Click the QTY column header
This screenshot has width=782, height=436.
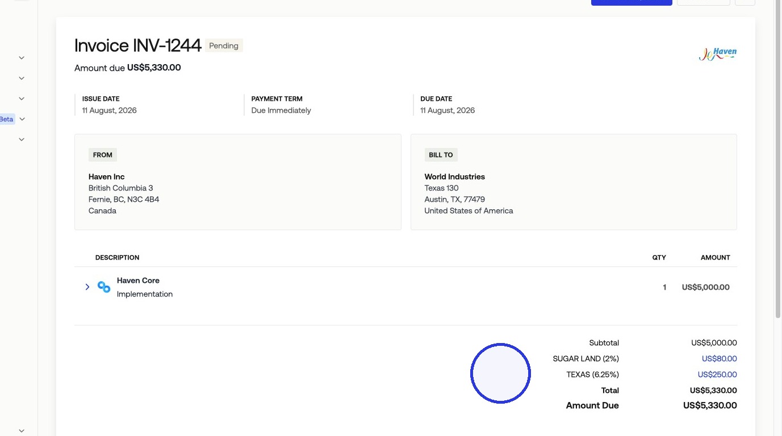659,257
